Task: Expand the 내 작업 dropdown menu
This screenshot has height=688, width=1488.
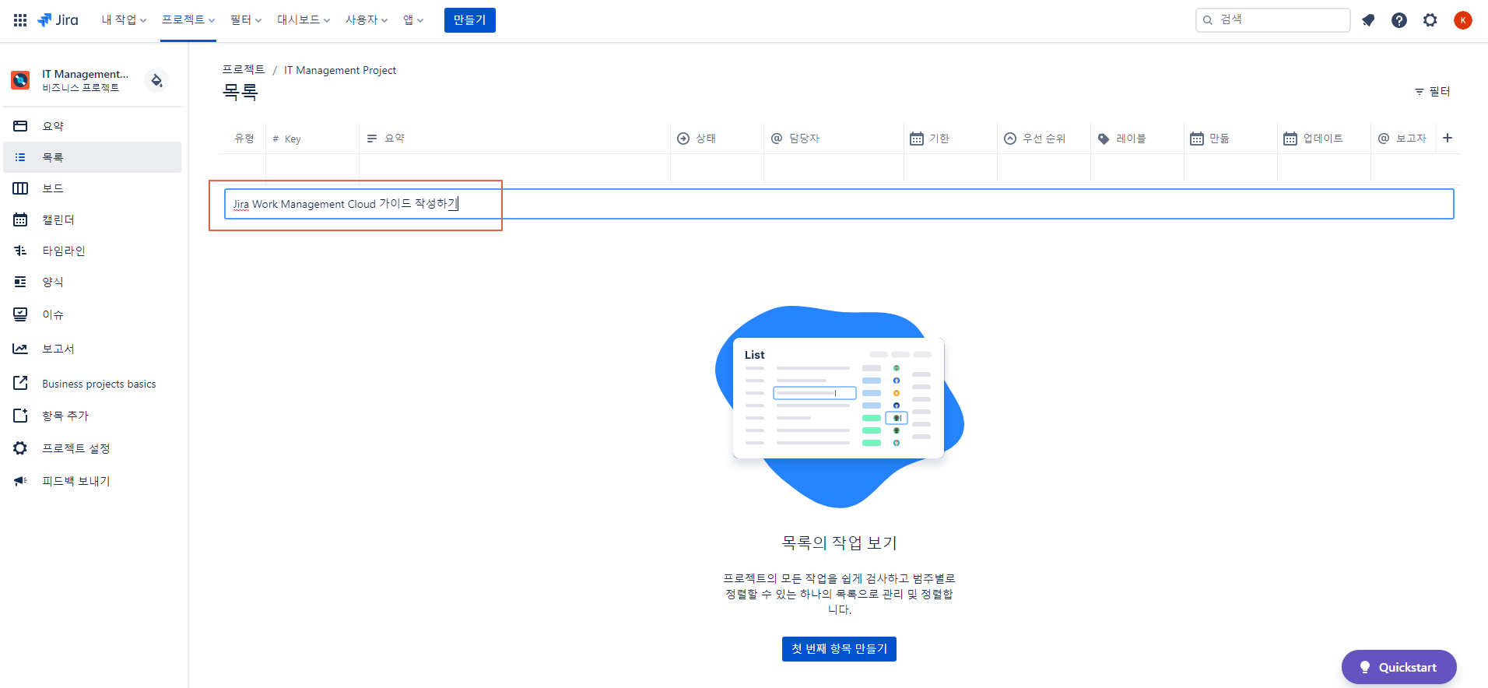Action: (x=124, y=20)
